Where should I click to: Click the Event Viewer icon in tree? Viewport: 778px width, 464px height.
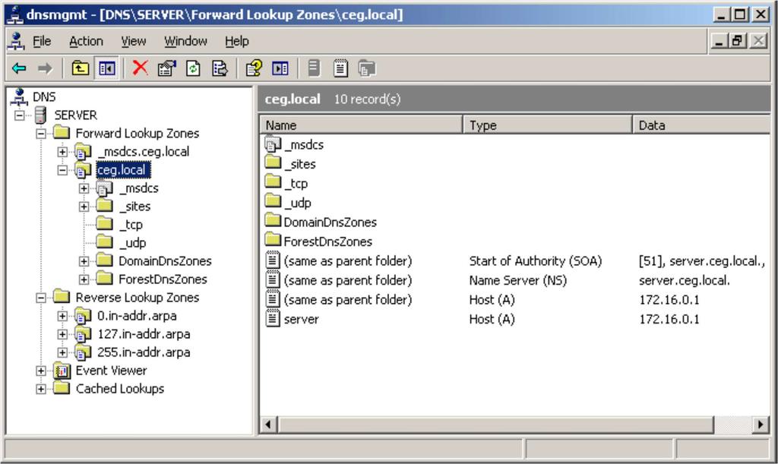[x=62, y=371]
